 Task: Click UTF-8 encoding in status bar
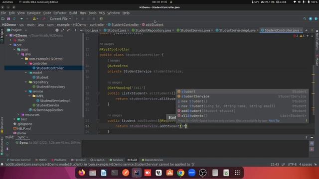292,165
